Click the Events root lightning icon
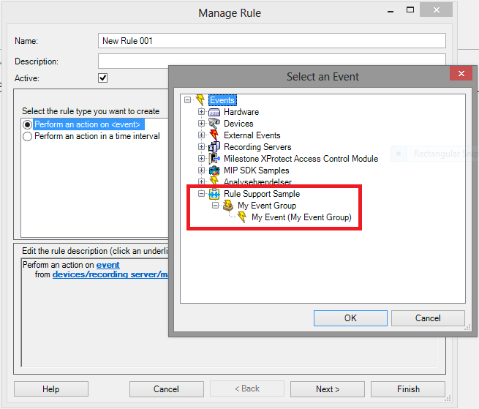The height and width of the screenshot is (409, 479). [200, 100]
